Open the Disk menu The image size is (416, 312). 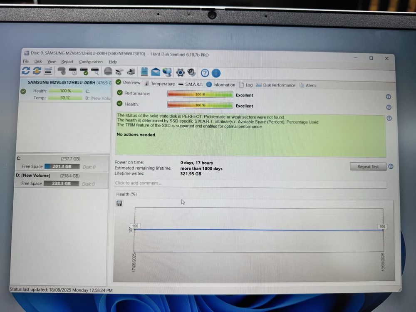pyautogui.click(x=38, y=61)
